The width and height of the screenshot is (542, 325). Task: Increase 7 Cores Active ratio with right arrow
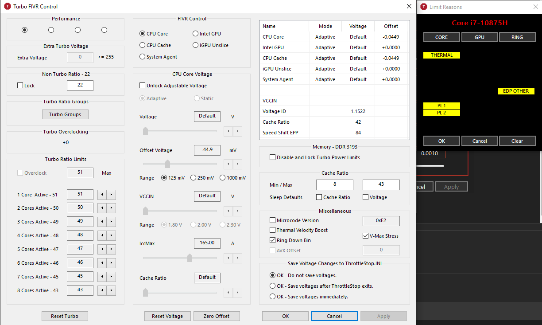[111, 277]
